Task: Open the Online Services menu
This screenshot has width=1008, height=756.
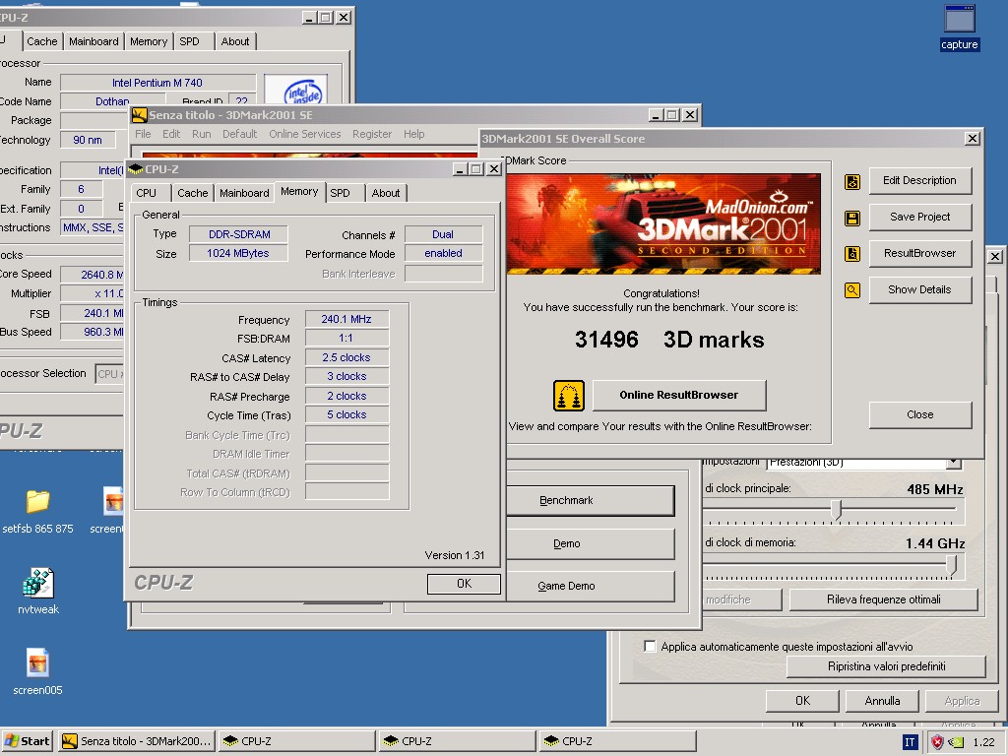Action: (305, 134)
